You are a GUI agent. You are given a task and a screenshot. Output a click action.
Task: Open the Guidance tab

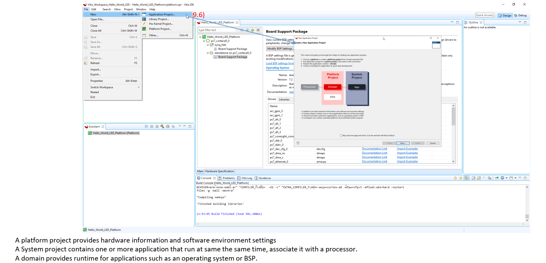[x=263, y=178]
